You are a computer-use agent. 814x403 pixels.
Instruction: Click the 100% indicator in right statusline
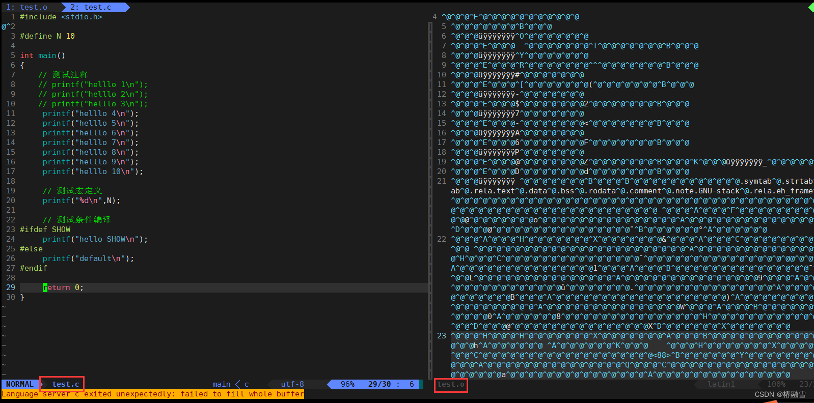pos(776,384)
